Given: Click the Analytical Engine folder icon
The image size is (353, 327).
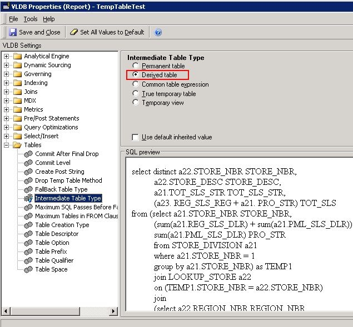Looking at the screenshot, I should tap(17, 56).
